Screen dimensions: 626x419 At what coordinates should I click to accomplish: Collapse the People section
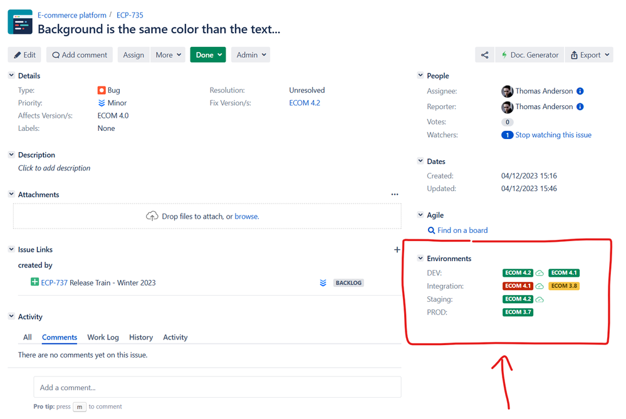(420, 75)
